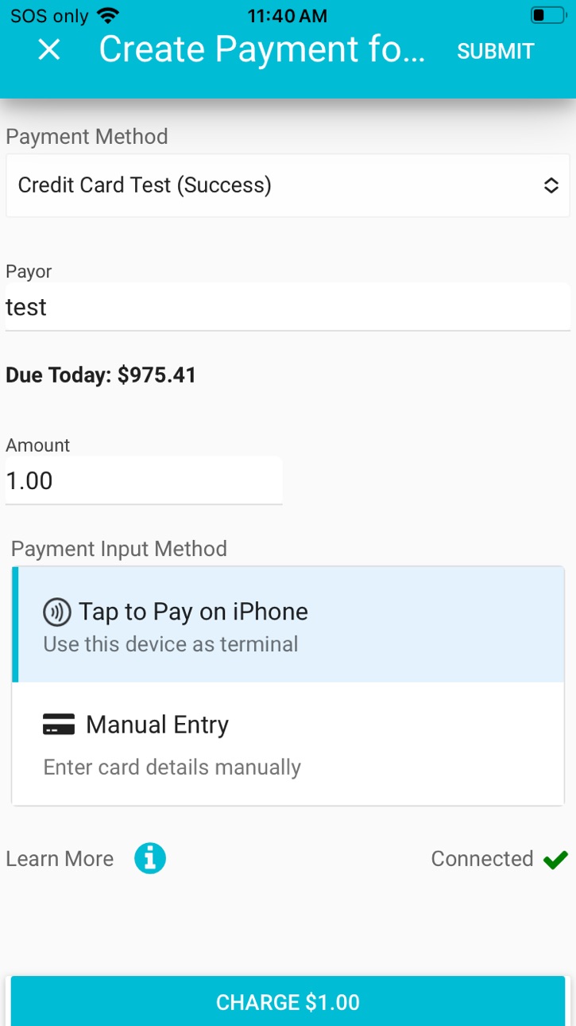This screenshot has height=1026, width=576.
Task: Choose 'Use this device as terminal' option
Action: (171, 644)
